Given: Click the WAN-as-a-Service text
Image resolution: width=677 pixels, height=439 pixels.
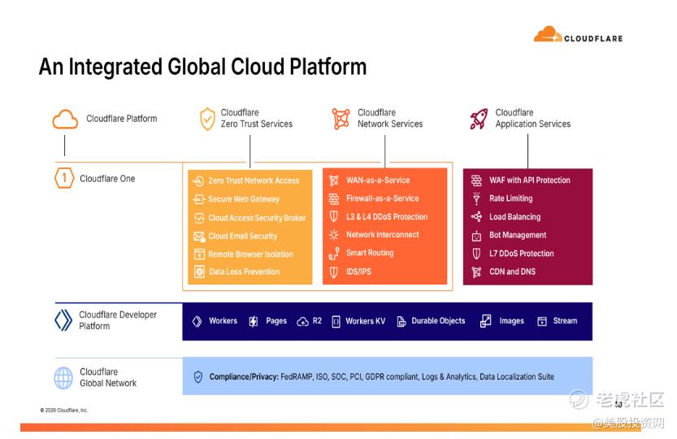Looking at the screenshot, I should [378, 180].
